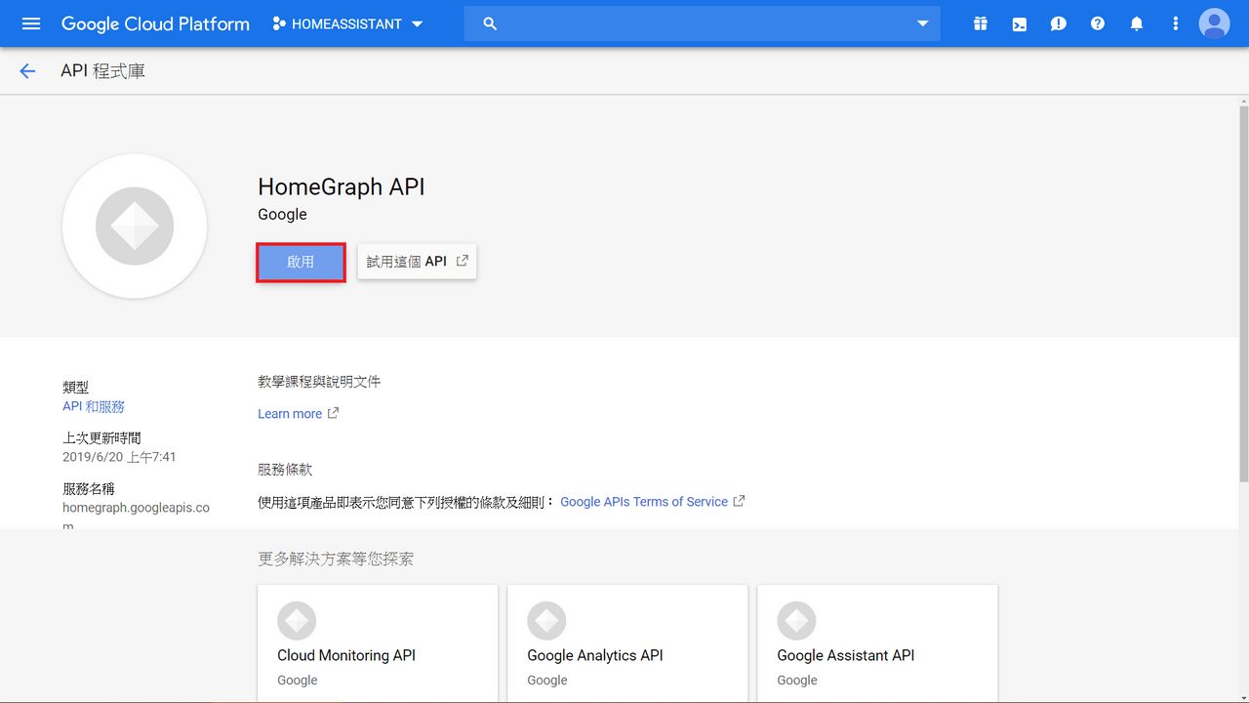Click the 服務名稱 label
This screenshot has height=703, width=1249.
tap(89, 489)
